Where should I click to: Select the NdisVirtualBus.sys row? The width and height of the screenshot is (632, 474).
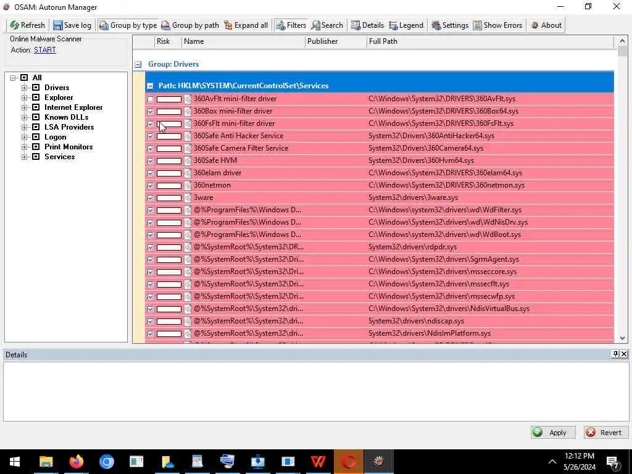coord(380,309)
